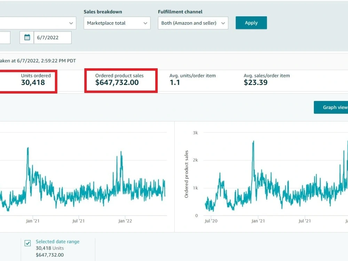Click the Jul '21 axis label on units chart
The width and height of the screenshot is (348, 261).
78,221
